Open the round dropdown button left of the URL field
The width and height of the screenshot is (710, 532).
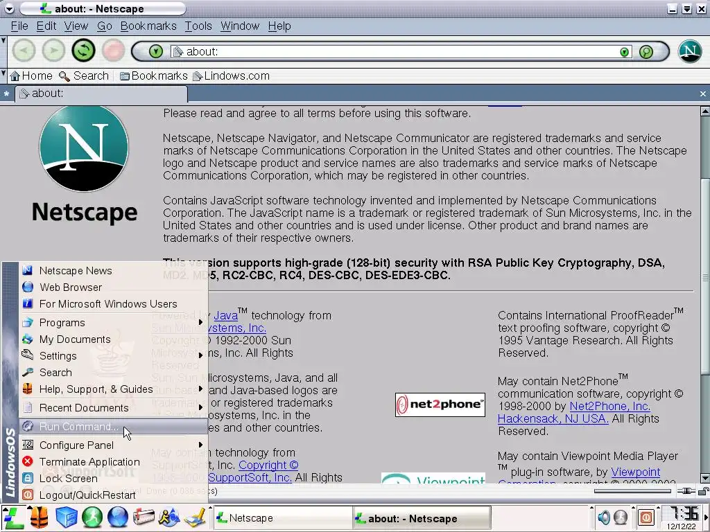(x=156, y=51)
